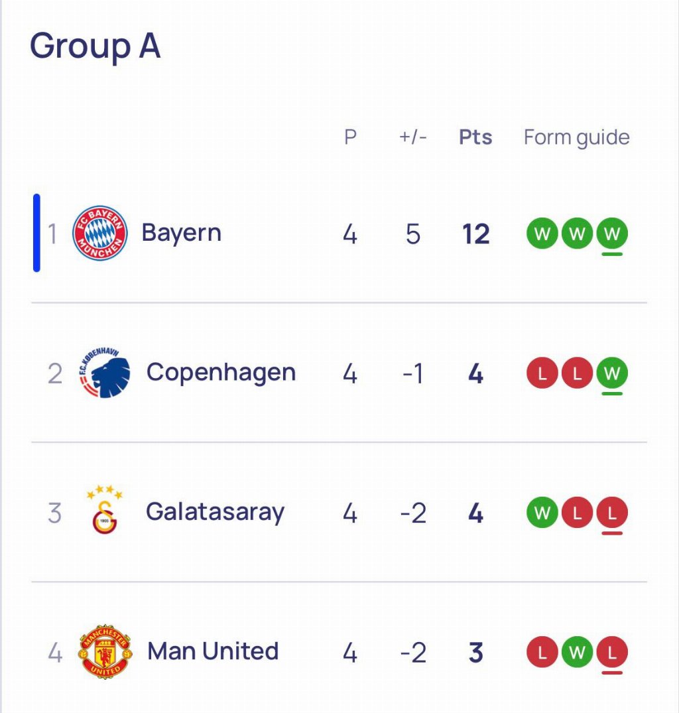
Task: Click the Bayern Munich club crest
Action: pyautogui.click(x=99, y=233)
